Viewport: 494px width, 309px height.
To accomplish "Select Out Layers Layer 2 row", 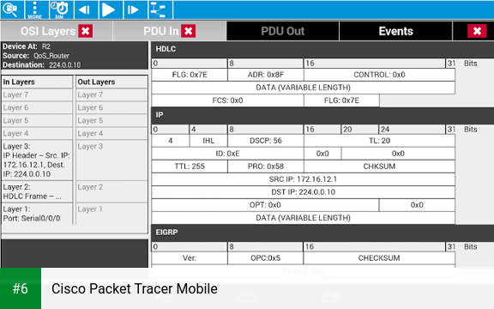I will point(111,191).
